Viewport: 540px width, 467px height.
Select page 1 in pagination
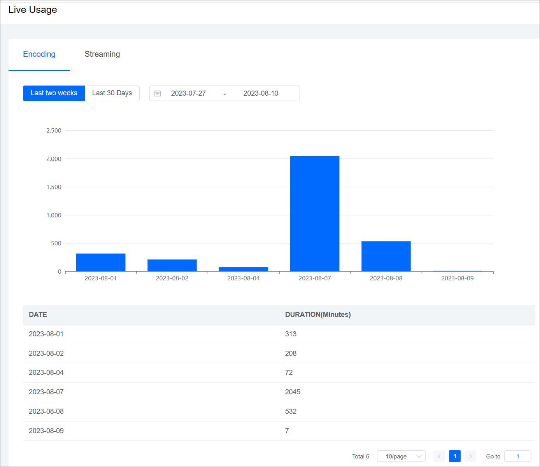point(455,456)
